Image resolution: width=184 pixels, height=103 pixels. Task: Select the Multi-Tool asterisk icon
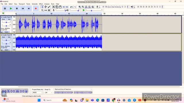click(49, 10)
